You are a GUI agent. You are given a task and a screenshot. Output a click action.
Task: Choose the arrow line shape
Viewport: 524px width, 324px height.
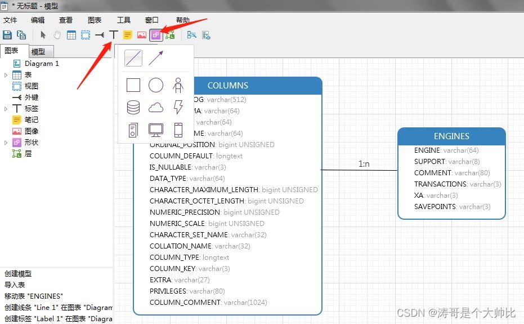point(156,58)
